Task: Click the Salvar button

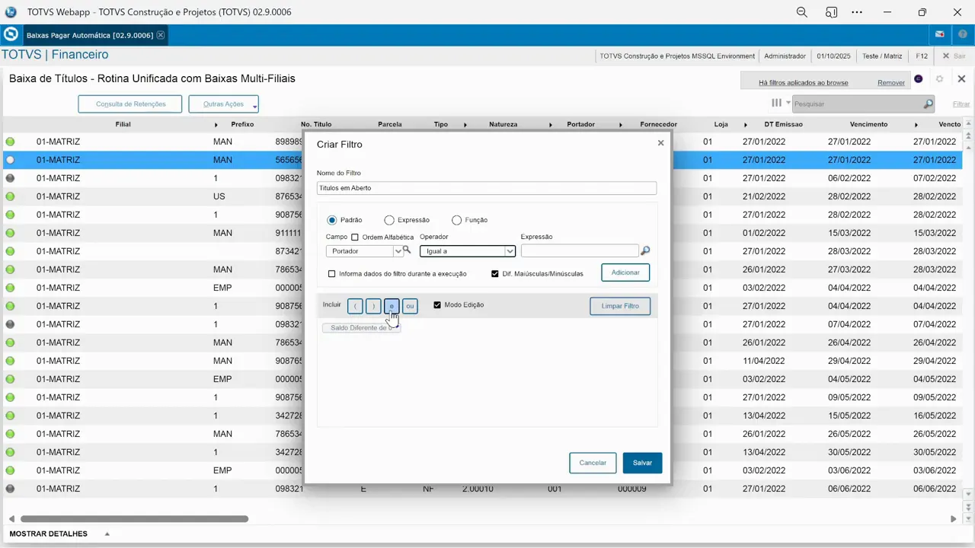Action: click(642, 462)
